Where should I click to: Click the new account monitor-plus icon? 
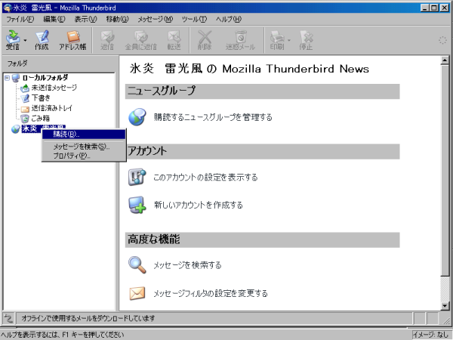[137, 205]
